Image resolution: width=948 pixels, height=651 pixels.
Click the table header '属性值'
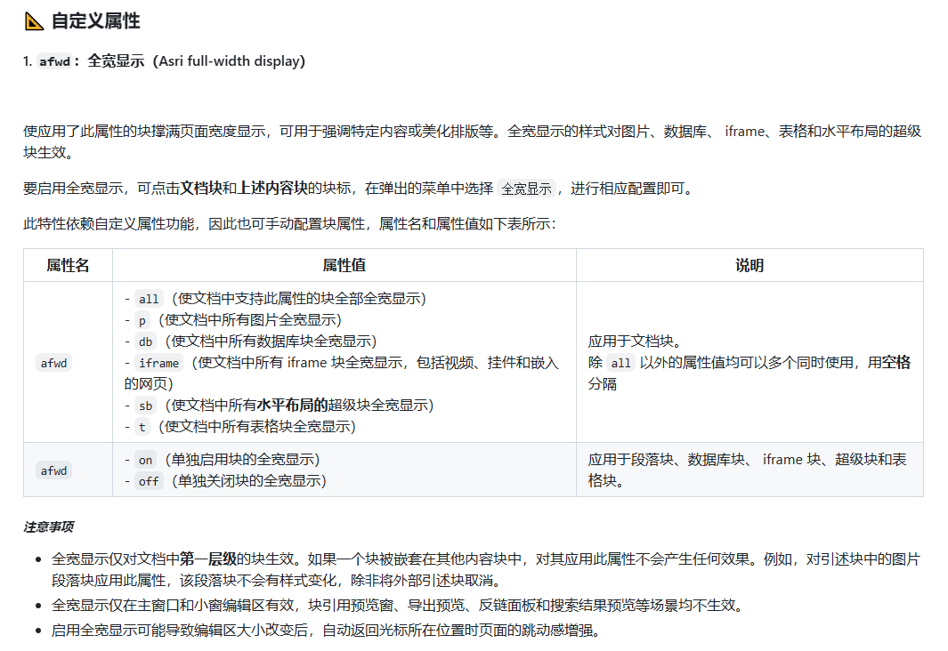pyautogui.click(x=344, y=265)
